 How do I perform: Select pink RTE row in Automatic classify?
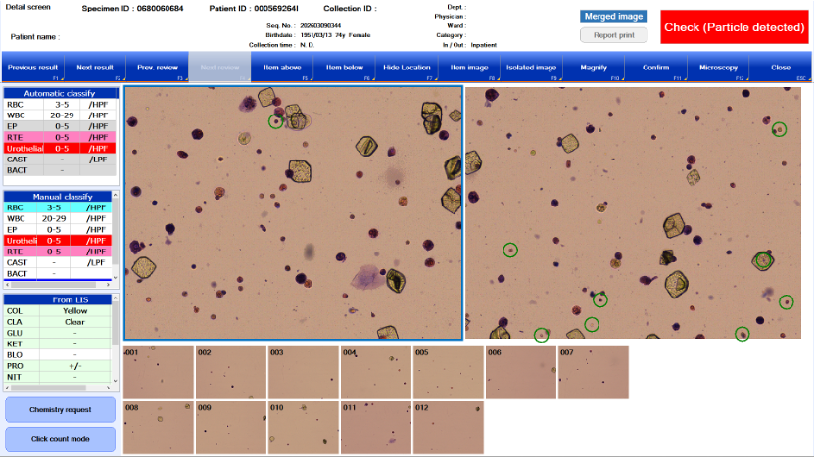click(60, 137)
